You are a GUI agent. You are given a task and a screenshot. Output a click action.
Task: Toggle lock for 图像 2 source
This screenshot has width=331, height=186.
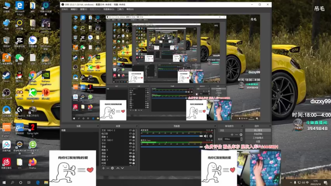tap(133, 137)
